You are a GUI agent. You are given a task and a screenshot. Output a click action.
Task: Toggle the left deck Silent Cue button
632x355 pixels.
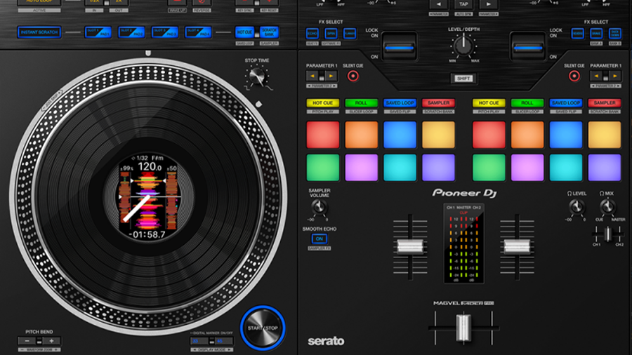353,76
